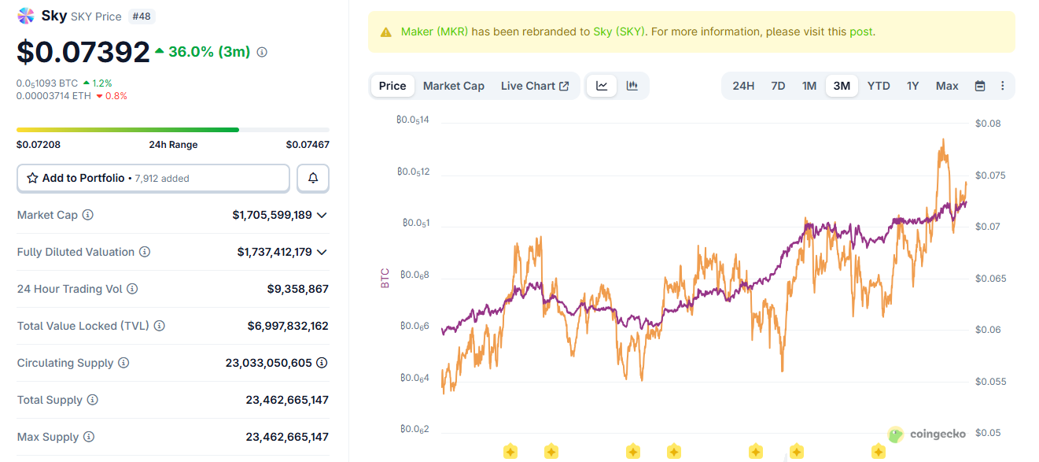The height and width of the screenshot is (462, 1039).
Task: Switch to line chart view icon
Action: point(602,86)
